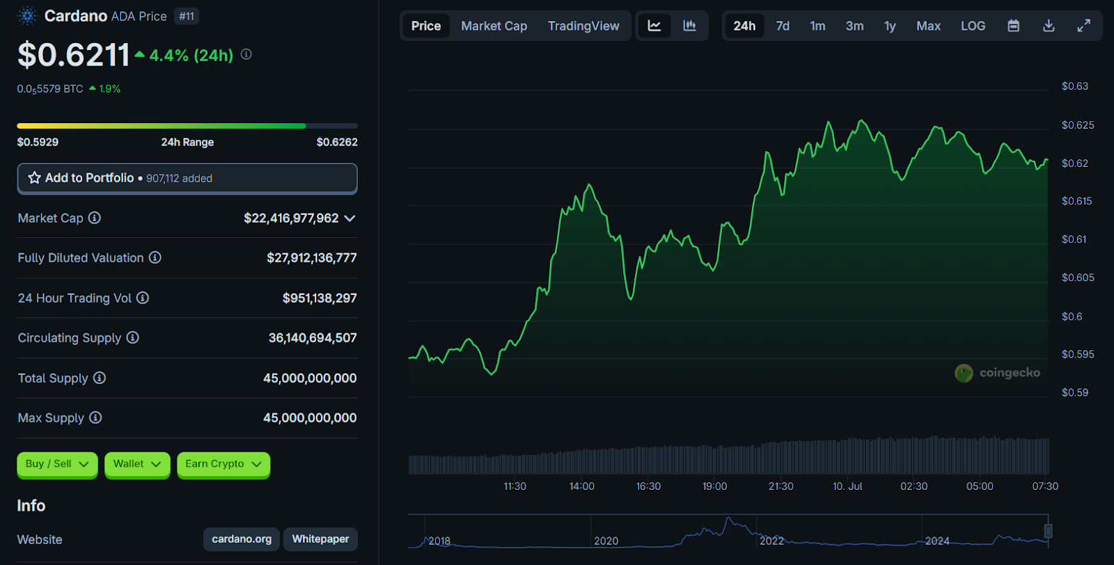Click the Circulating Supply info icon
The height and width of the screenshot is (565, 1114).
coord(133,337)
